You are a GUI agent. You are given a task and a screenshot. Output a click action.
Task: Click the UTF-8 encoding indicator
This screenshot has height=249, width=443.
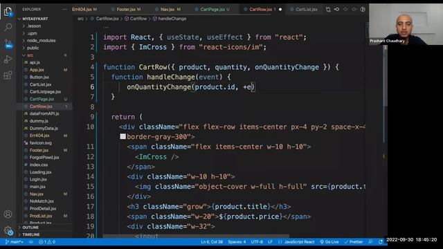click(257, 242)
